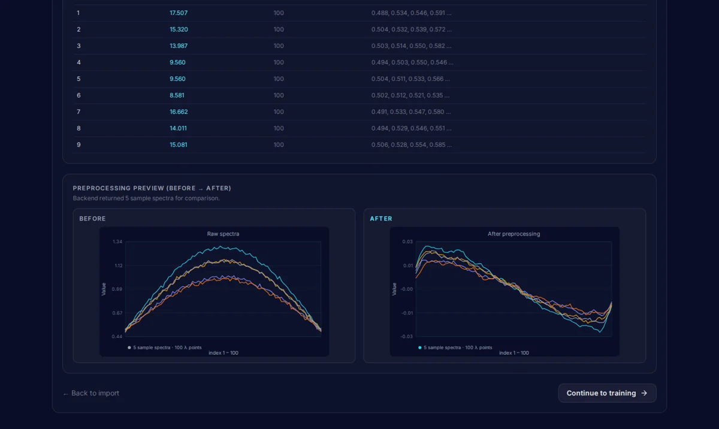The height and width of the screenshot is (429, 719).
Task: Click row index 9 in the table
Action: pos(78,145)
